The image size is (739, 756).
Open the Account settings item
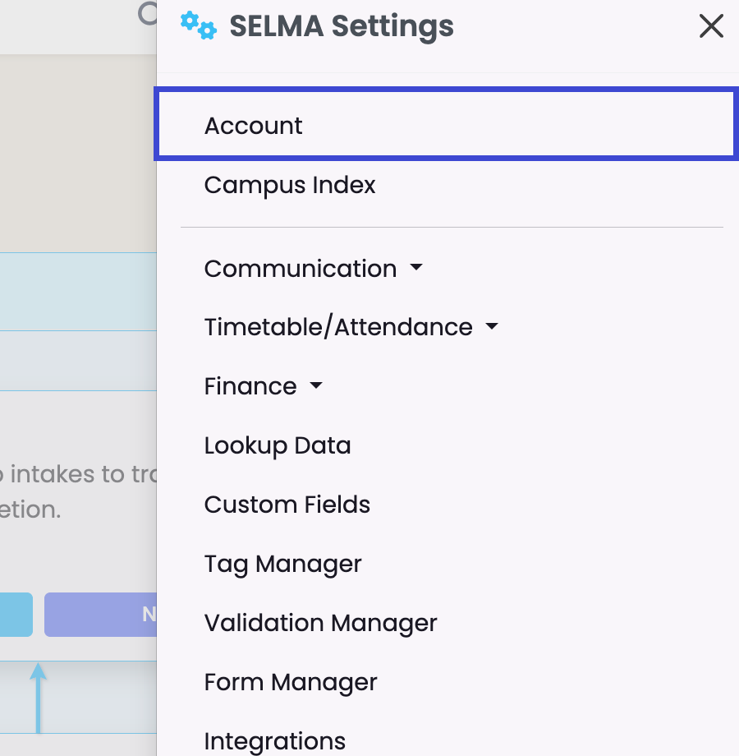pos(254,126)
